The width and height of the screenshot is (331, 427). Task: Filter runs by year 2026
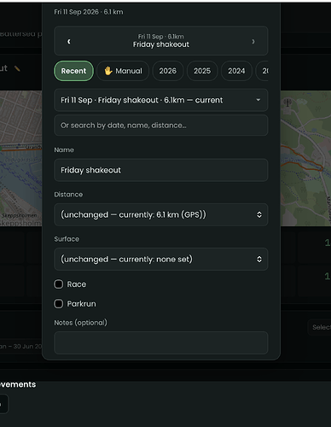168,71
